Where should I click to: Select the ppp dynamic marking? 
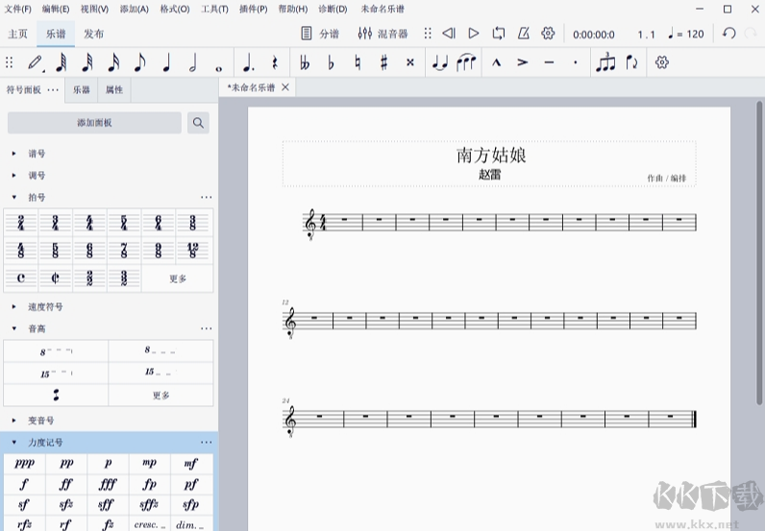point(24,464)
